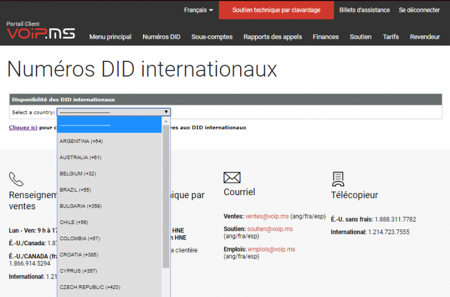
Task: Click the VoIP.ms logo
Action: coord(40,34)
